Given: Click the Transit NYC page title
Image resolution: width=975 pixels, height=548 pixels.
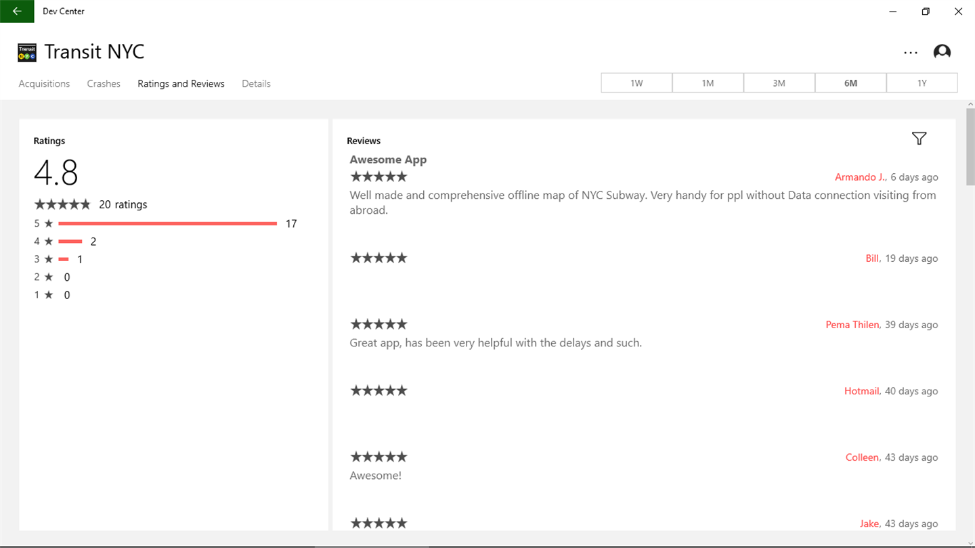Looking at the screenshot, I should coord(94,52).
